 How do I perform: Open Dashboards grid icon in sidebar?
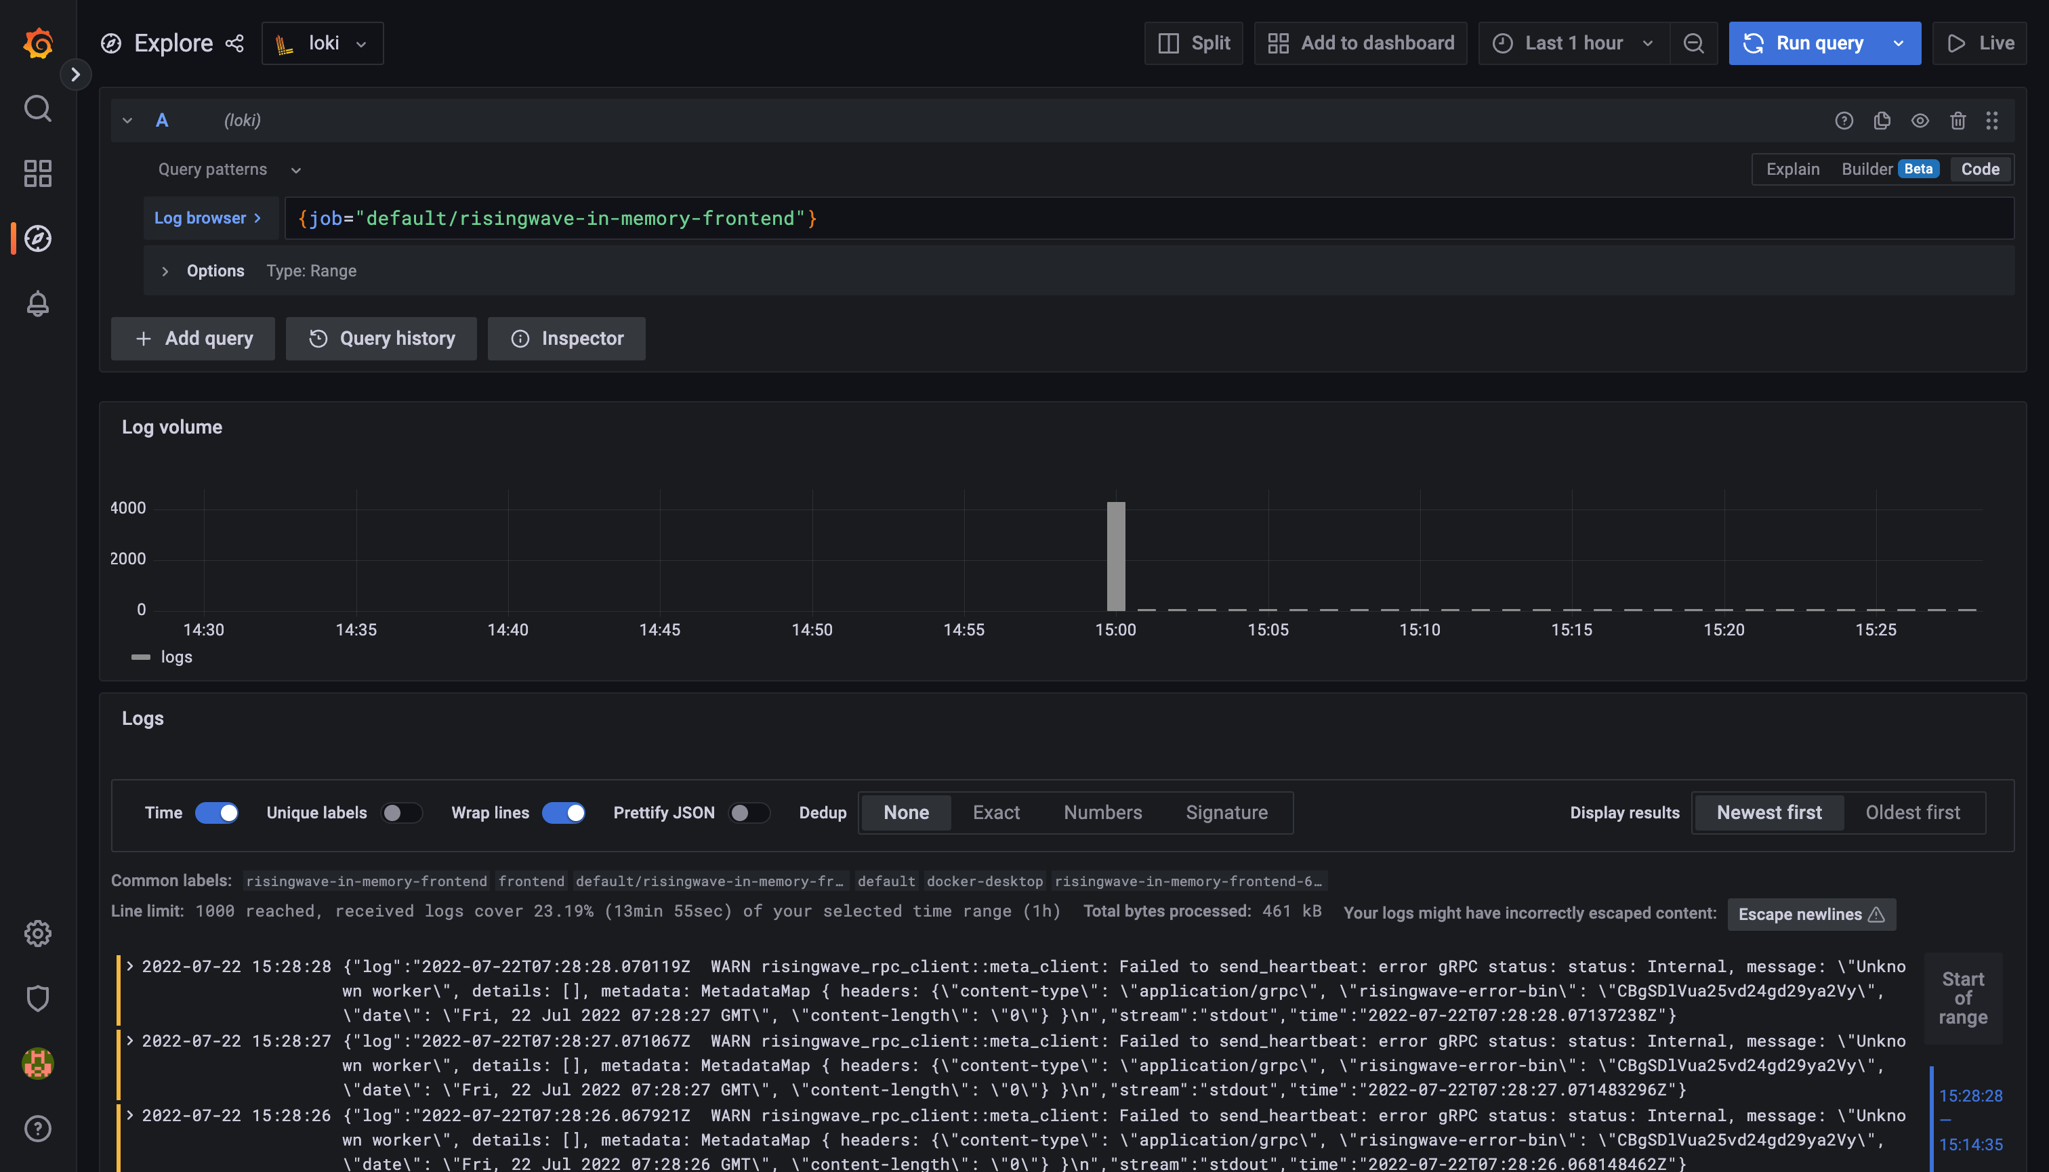click(x=38, y=173)
